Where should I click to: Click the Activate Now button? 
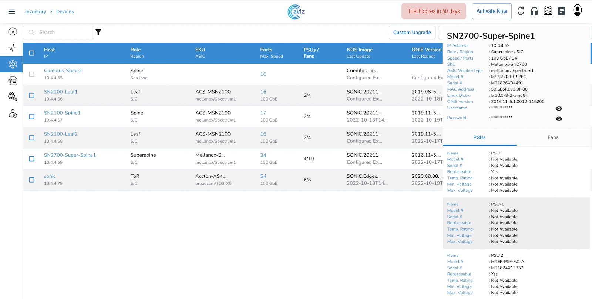[x=491, y=11]
